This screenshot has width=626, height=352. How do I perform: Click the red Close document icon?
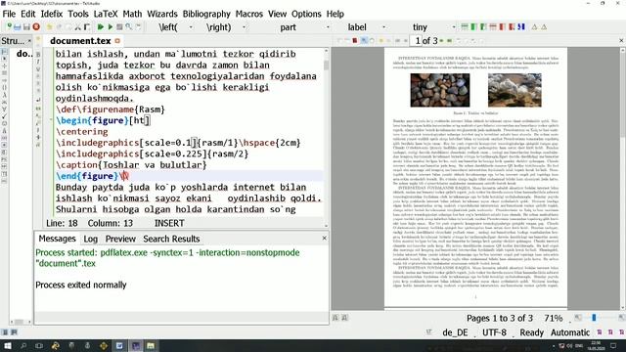[36, 27]
